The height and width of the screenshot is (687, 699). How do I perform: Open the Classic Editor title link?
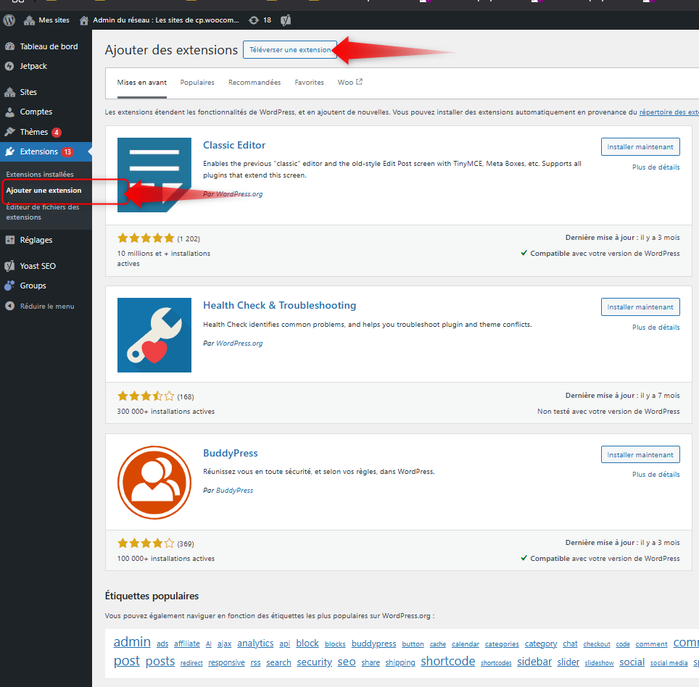coord(234,145)
